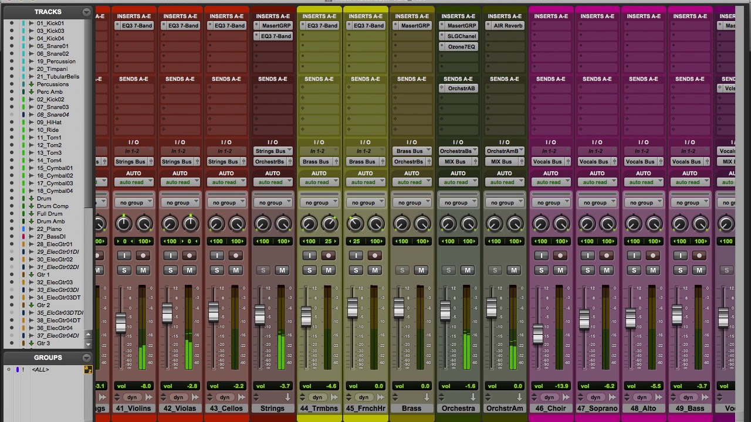This screenshot has width=751, height=422.
Task: Open SLGChanel insert on Orchestra strip
Action: point(462,36)
